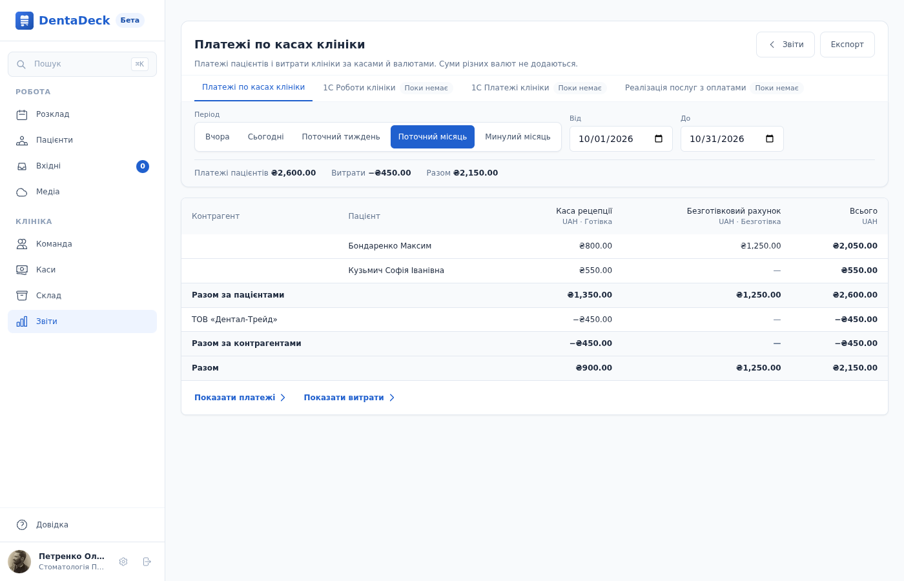The image size is (904, 581).
Task: Click the DentaDeck tooth logo icon
Action: click(25, 21)
